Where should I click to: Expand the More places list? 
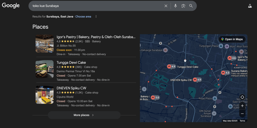pos(84,115)
